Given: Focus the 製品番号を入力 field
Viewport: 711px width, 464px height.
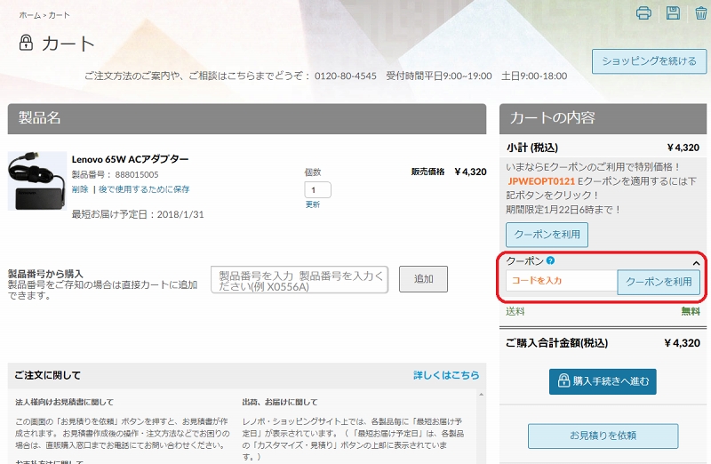Looking at the screenshot, I should coord(300,280).
